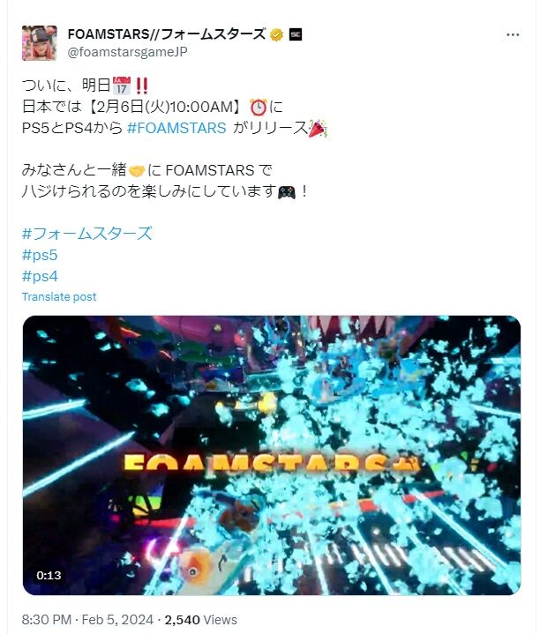Click the black SC affiliate badge
This screenshot has width=540, height=634.
click(x=296, y=34)
